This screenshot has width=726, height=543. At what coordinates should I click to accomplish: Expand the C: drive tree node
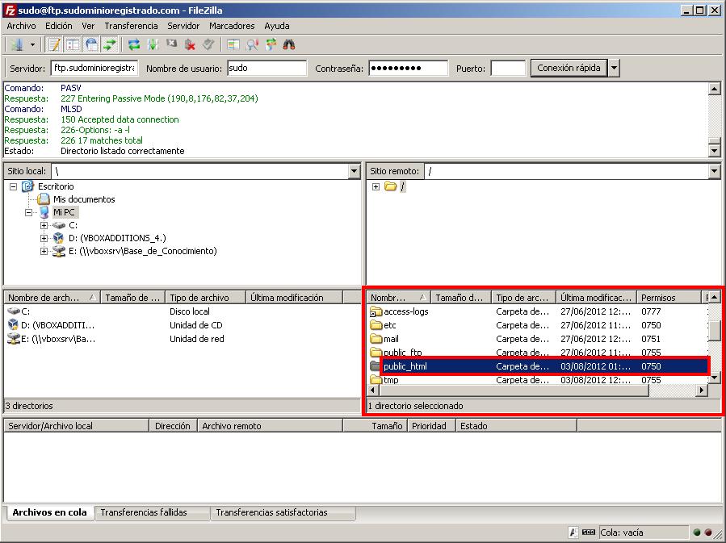[44, 226]
